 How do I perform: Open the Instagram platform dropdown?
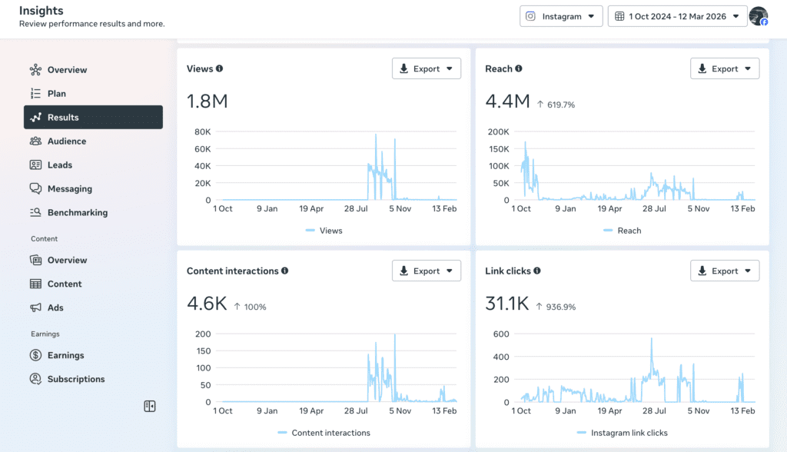tap(561, 16)
